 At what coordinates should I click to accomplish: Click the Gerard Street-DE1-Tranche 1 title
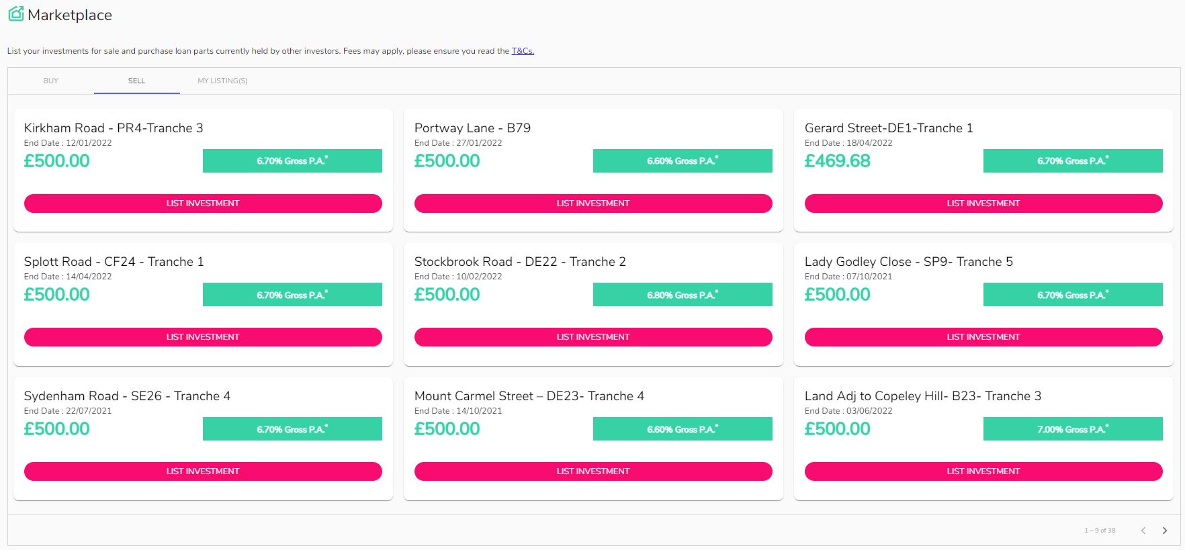tap(889, 128)
